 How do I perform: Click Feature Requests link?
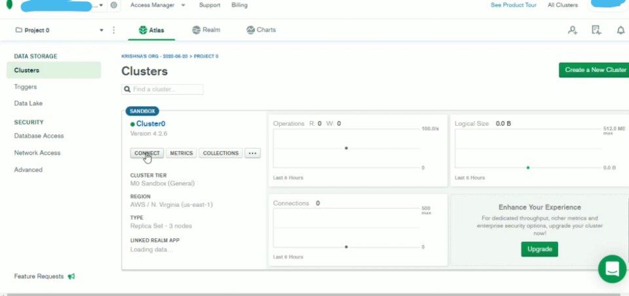pyautogui.click(x=39, y=276)
